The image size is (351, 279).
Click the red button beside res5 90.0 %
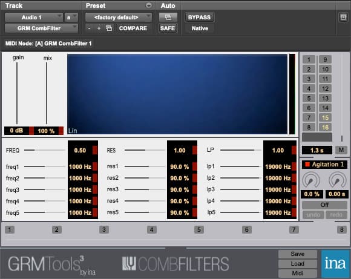coord(194,212)
